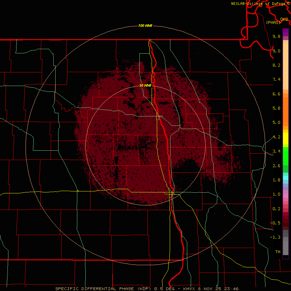Click the 0.2 value on the color scale
Image resolution: width=291 pixels, height=291 pixels.
(x=276, y=209)
